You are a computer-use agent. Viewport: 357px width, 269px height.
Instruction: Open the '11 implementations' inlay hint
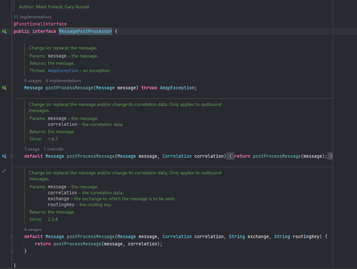(x=33, y=17)
